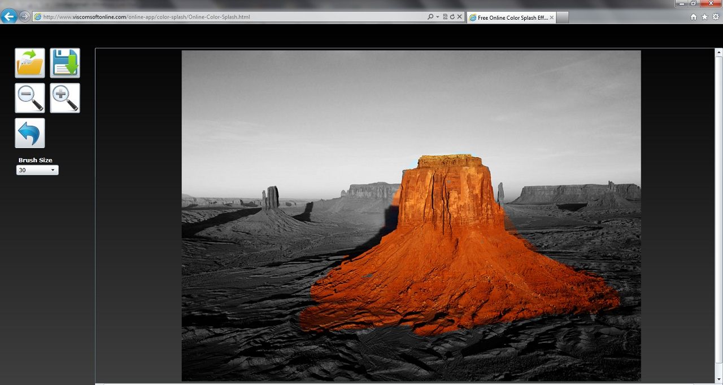Select the Free Online Color Splash tab
The image size is (723, 385).
click(512, 17)
